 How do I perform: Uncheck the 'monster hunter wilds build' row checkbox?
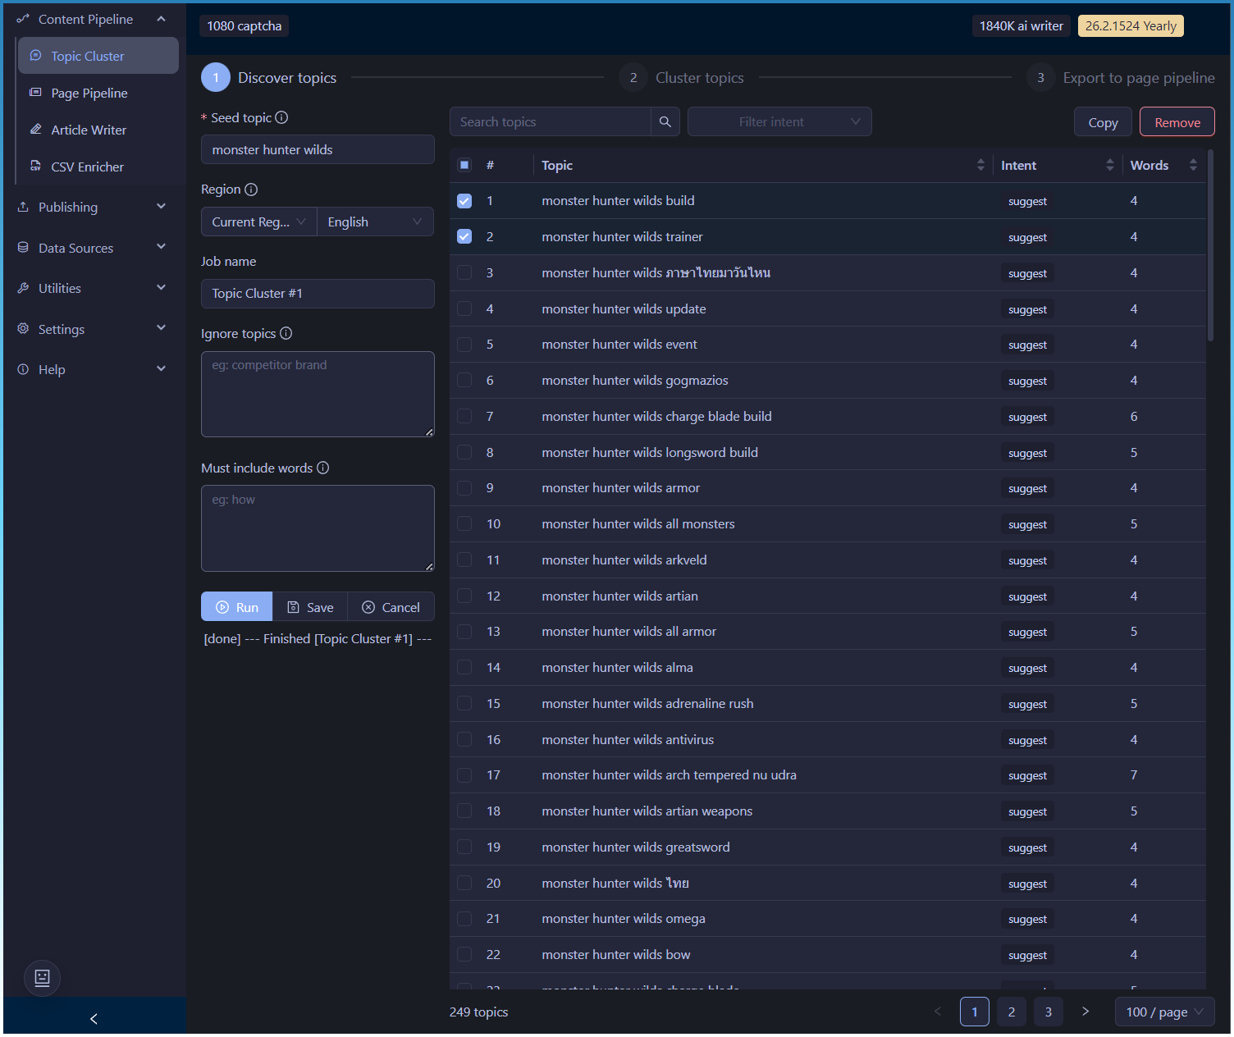464,201
